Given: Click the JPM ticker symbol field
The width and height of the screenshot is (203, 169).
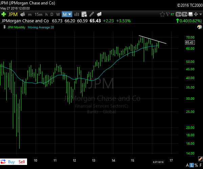Looking at the screenshot, I should click(13, 14).
